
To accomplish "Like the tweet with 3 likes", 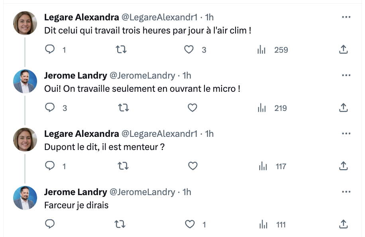I will [x=189, y=49].
